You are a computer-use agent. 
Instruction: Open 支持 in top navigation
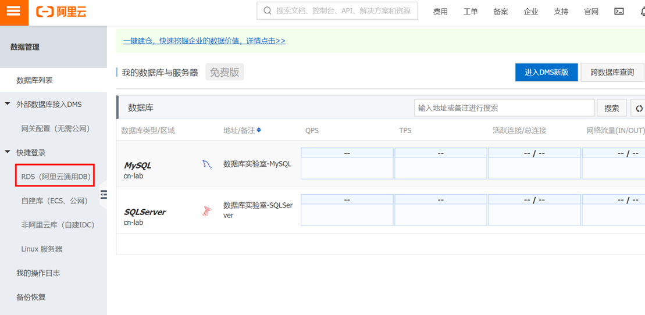click(561, 12)
